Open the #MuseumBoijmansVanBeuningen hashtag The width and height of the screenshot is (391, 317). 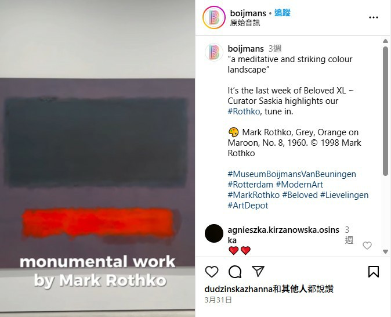[x=292, y=174]
